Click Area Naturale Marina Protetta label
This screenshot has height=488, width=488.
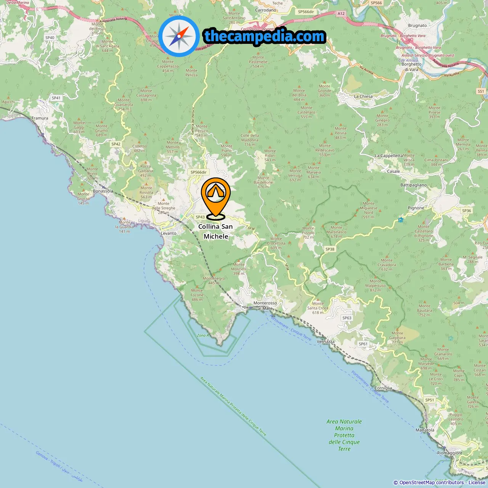coord(344,435)
